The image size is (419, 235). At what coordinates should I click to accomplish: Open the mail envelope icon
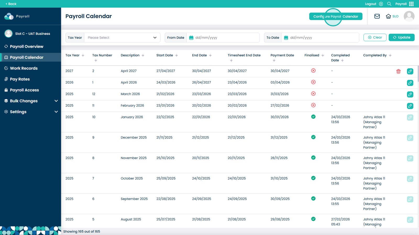coord(377,16)
